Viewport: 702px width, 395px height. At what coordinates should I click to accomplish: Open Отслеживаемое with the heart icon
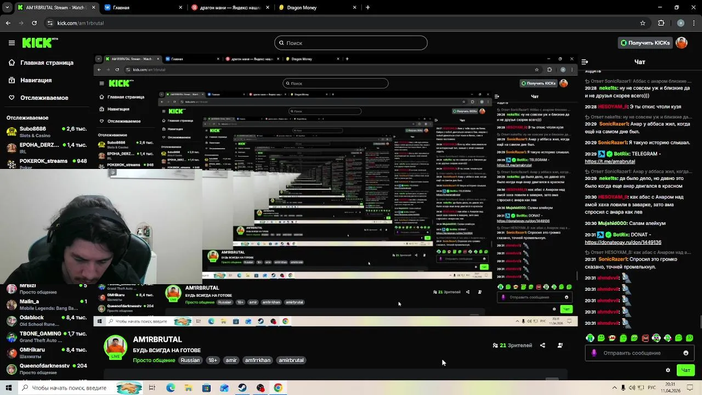(x=38, y=98)
